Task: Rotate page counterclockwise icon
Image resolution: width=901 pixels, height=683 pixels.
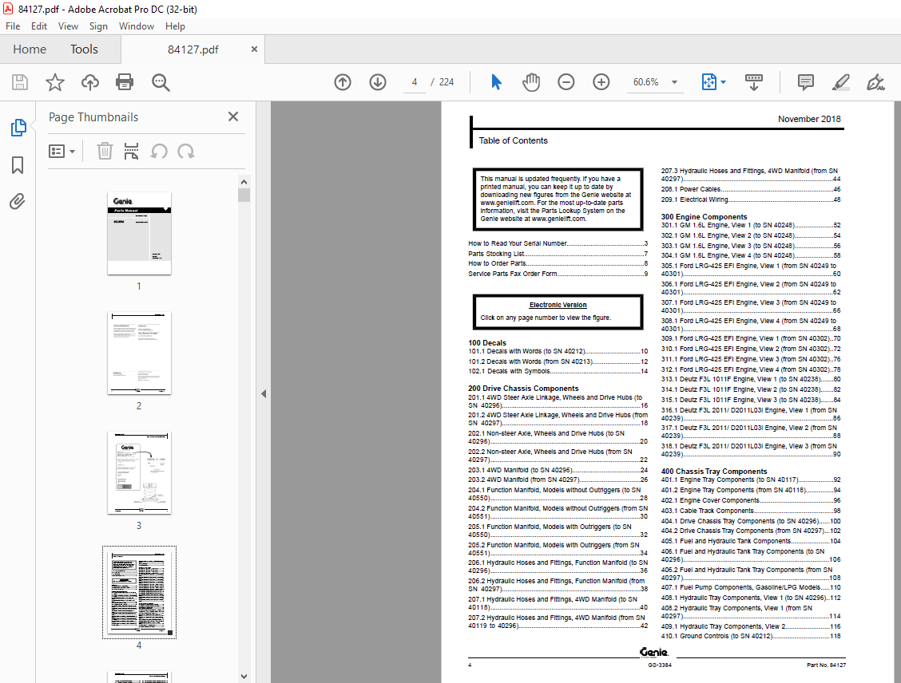Action: click(159, 152)
